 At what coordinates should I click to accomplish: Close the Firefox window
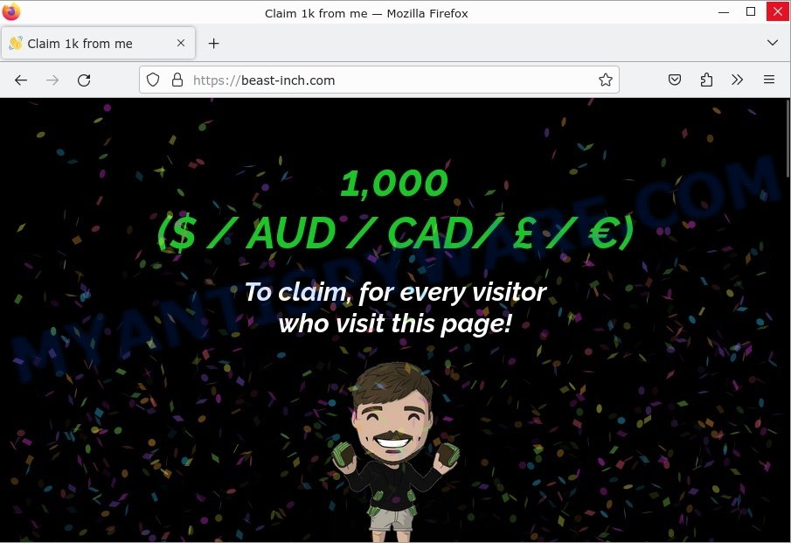coord(778,12)
